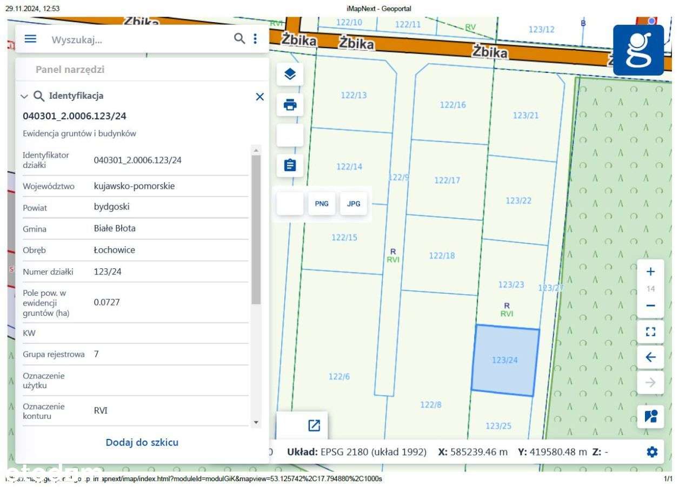
Task: Select the 0.0727 area value
Action: click(107, 302)
